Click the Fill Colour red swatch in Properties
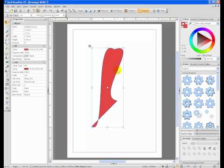Image resolution: width=224 pixels, height=168 pixels. click(26, 49)
